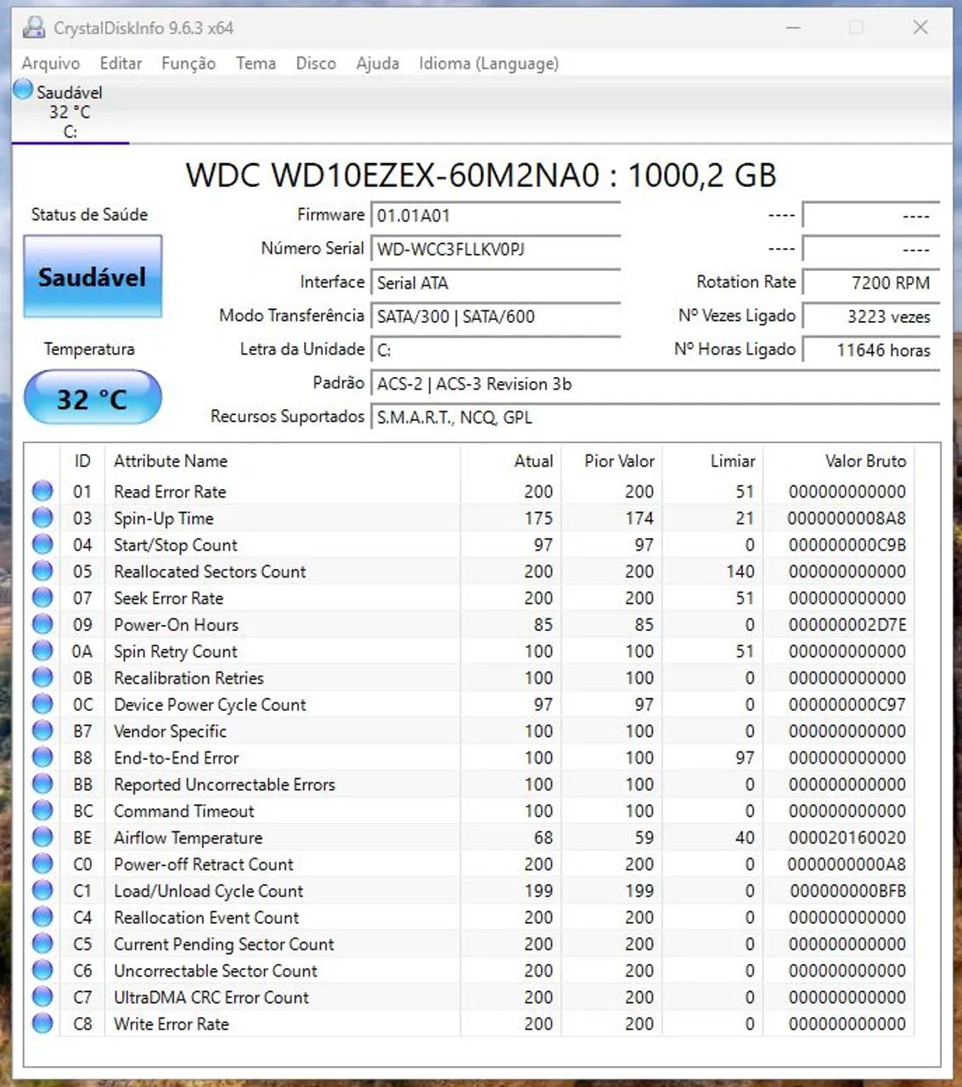Click status circle for Current Pending Sector Count
962x1087 pixels.
coord(42,943)
